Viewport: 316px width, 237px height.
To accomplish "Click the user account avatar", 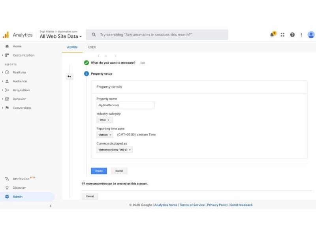I will pyautogui.click(x=311, y=35).
